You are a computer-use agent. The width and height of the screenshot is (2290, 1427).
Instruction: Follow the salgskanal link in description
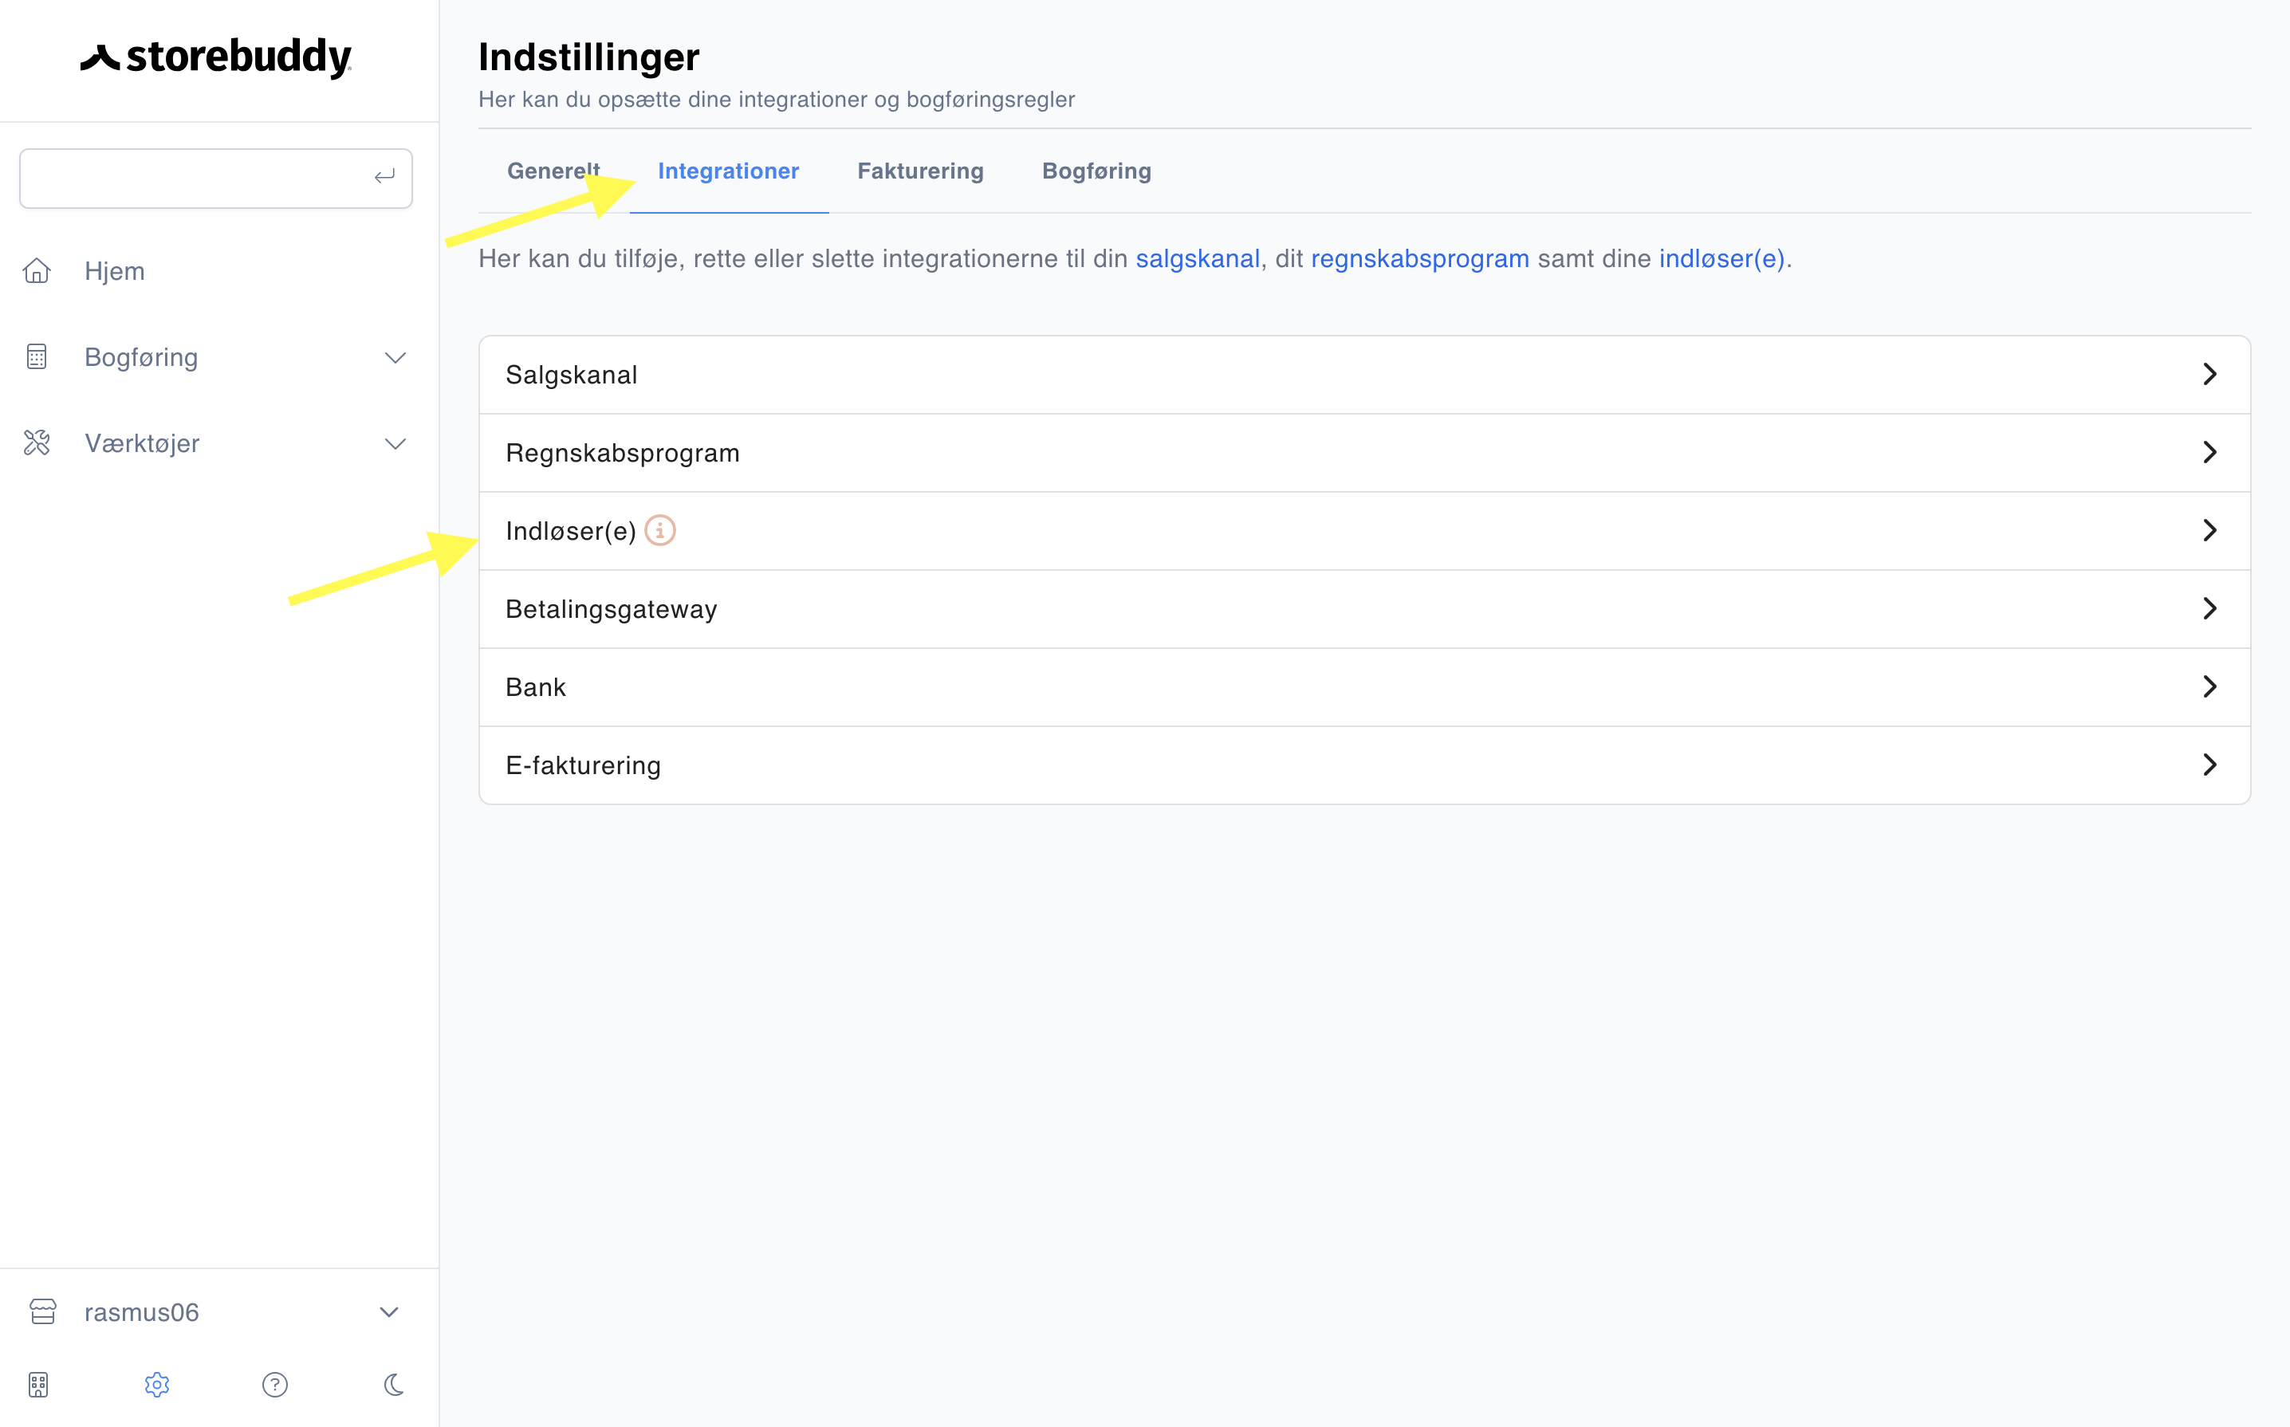click(x=1197, y=258)
